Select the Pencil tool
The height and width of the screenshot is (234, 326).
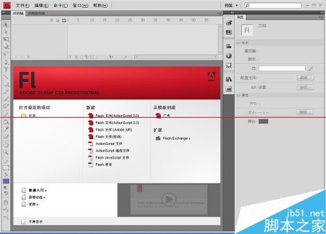6,92
